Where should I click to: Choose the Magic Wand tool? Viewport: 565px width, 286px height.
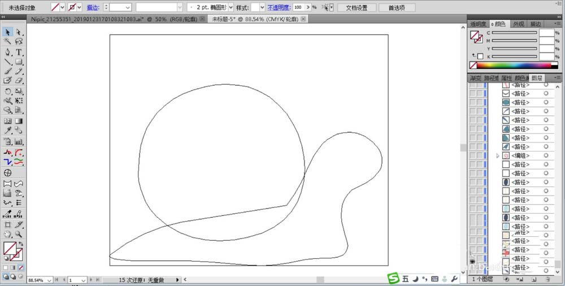click(8, 41)
